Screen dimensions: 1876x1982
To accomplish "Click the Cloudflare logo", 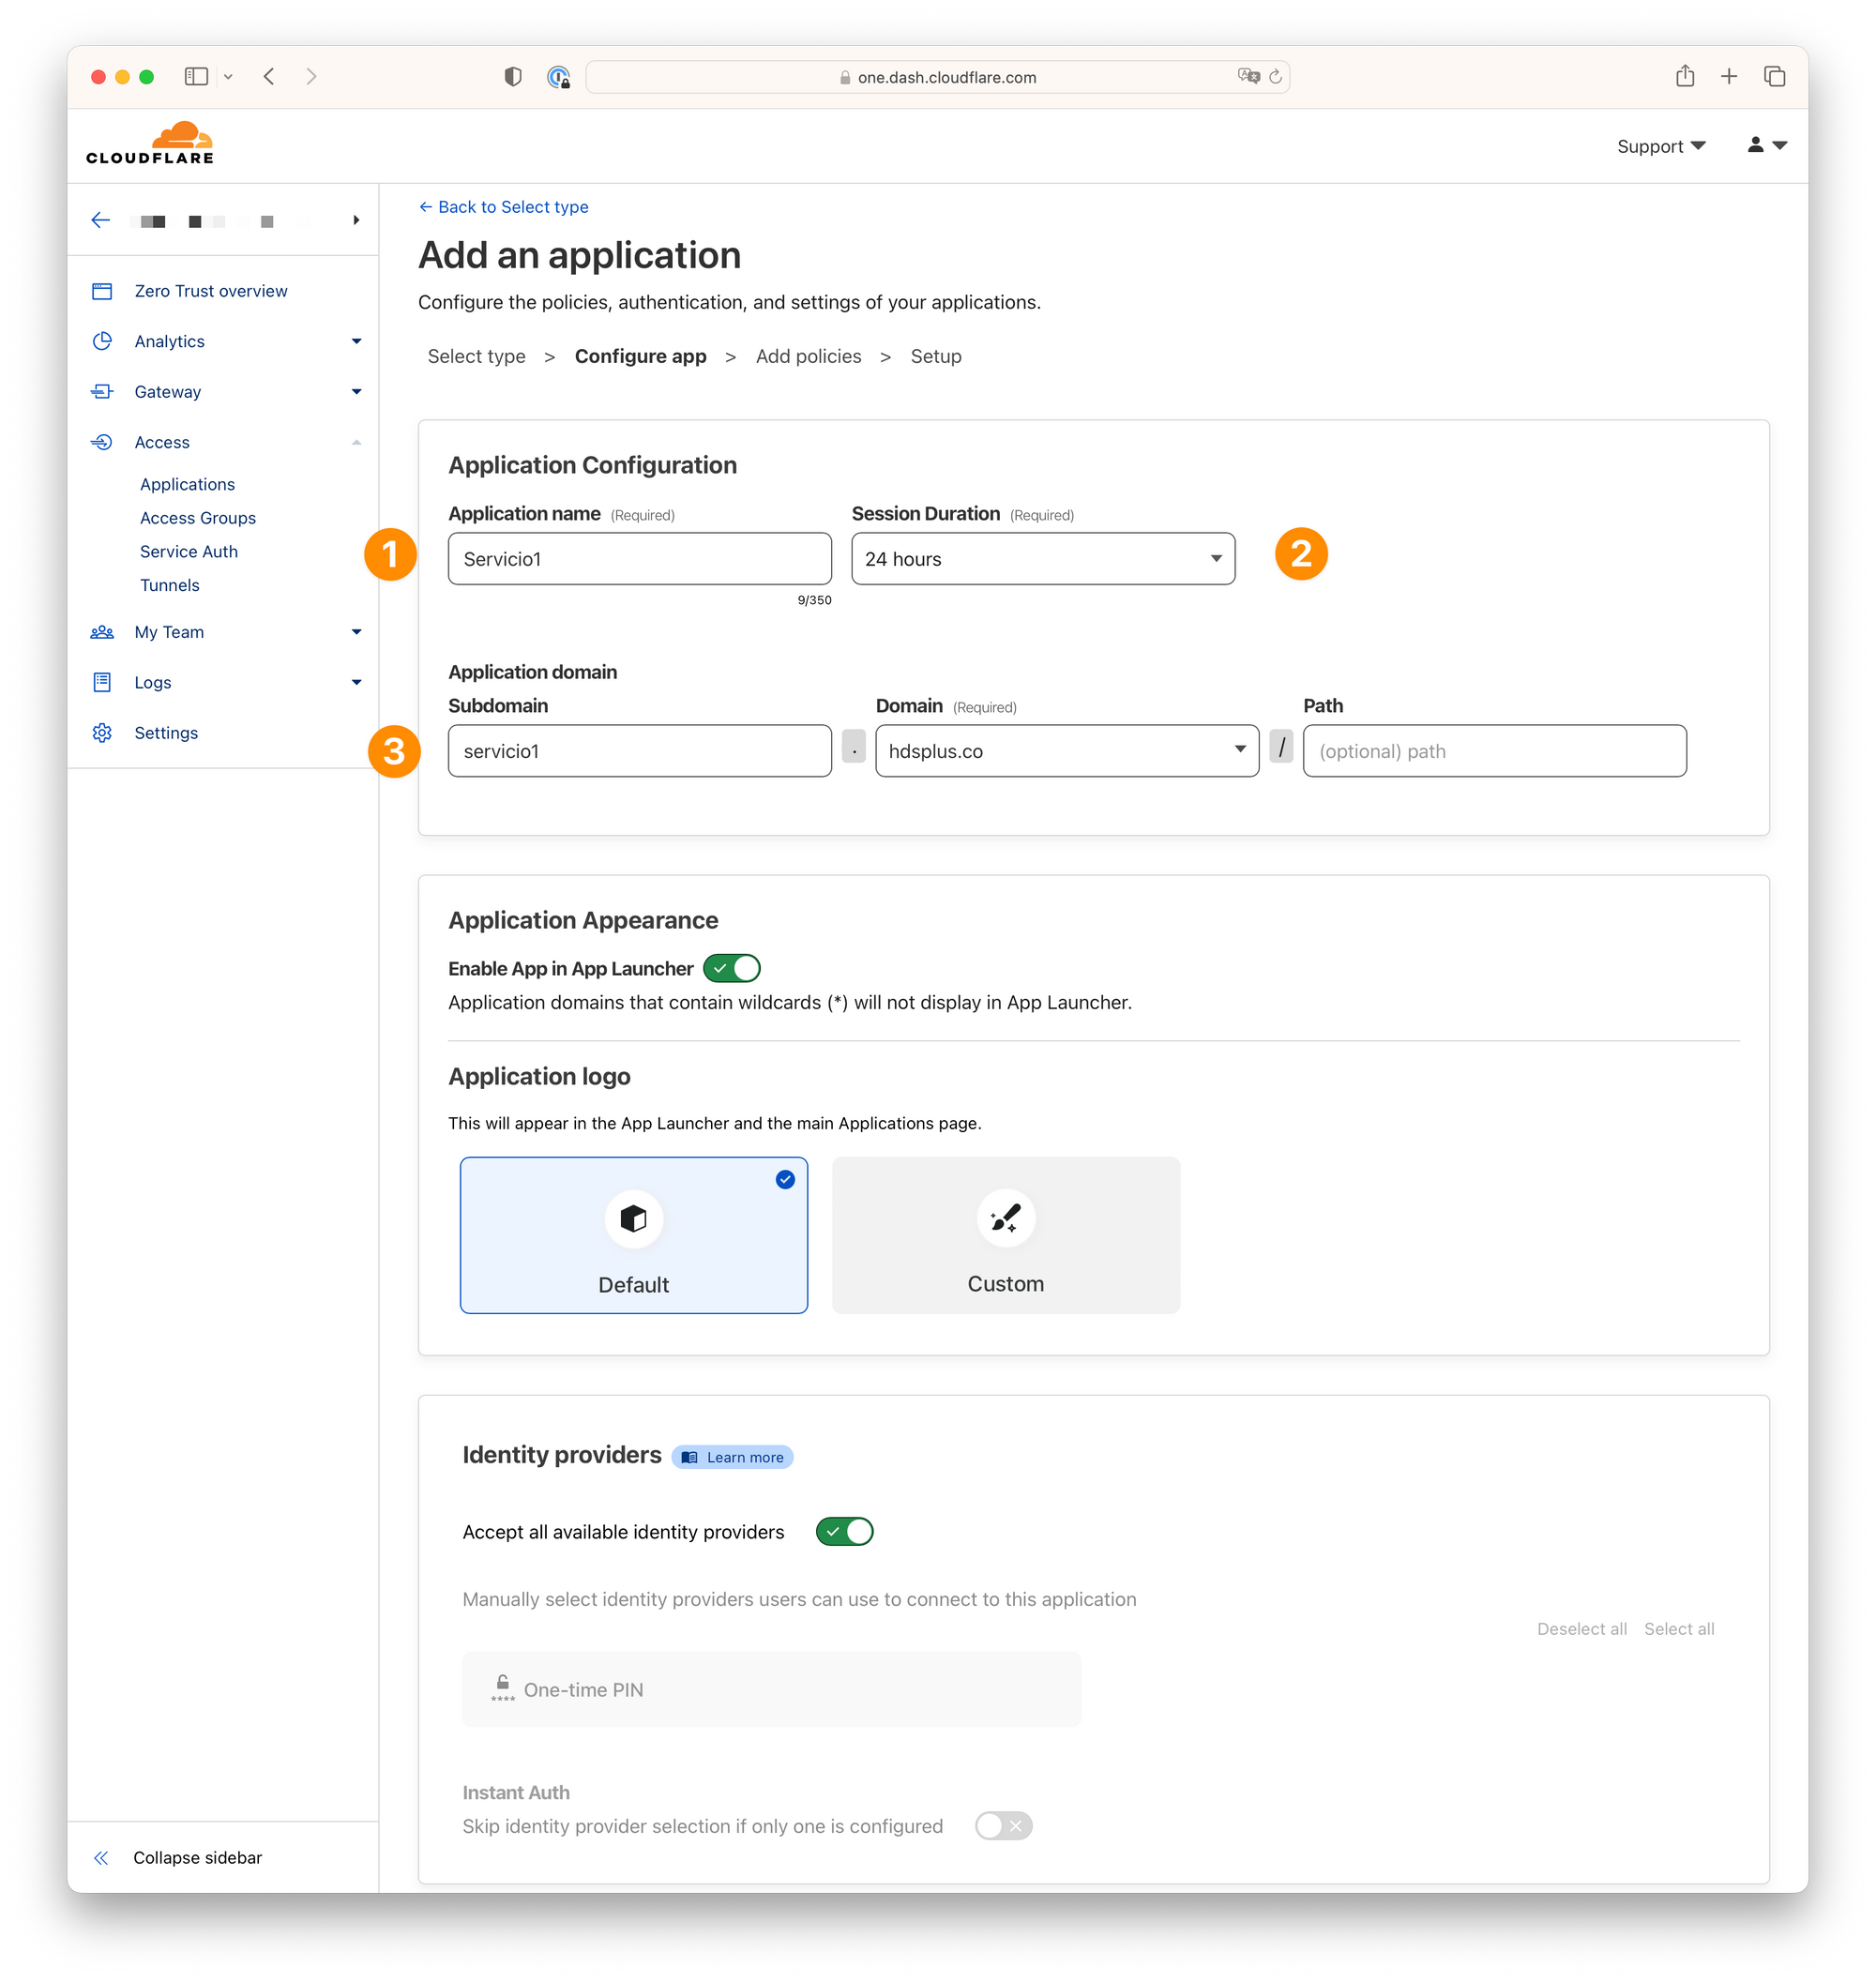I will (x=150, y=143).
